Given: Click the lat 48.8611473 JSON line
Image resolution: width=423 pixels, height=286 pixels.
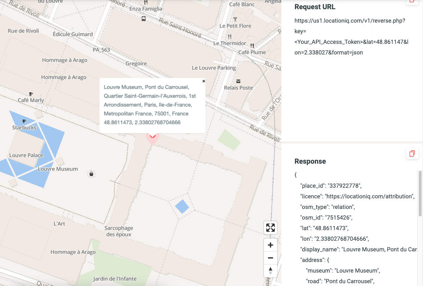Looking at the screenshot, I should (324, 228).
